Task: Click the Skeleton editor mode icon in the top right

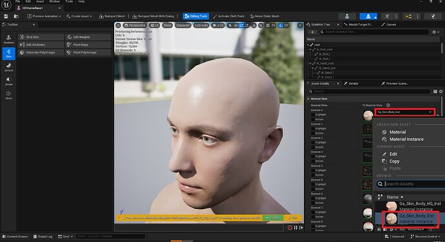Action: click(x=347, y=17)
